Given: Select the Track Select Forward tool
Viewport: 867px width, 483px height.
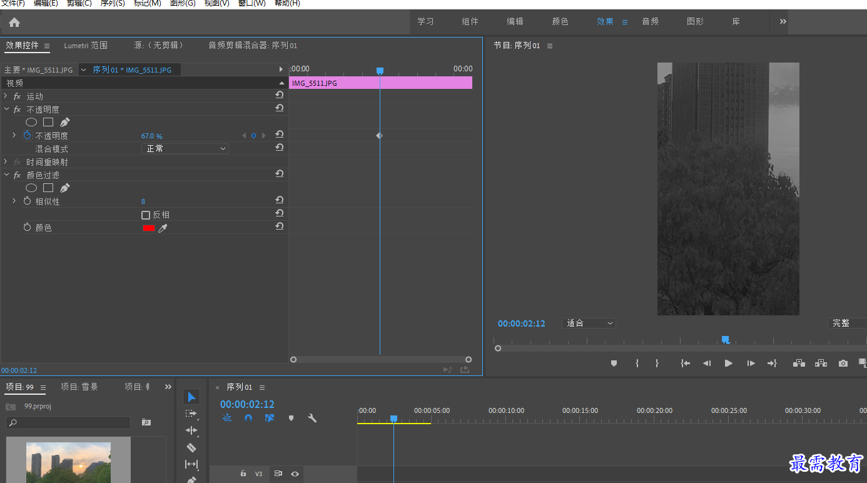Looking at the screenshot, I should coord(191,414).
